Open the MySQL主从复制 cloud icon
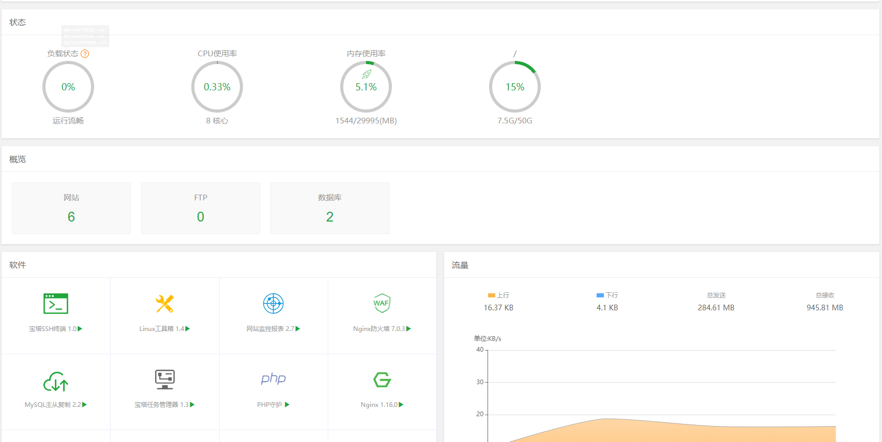This screenshot has height=442, width=882. 56,382
